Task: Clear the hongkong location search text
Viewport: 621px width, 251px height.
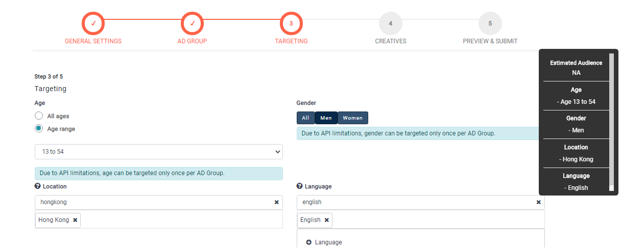Action: (x=276, y=202)
